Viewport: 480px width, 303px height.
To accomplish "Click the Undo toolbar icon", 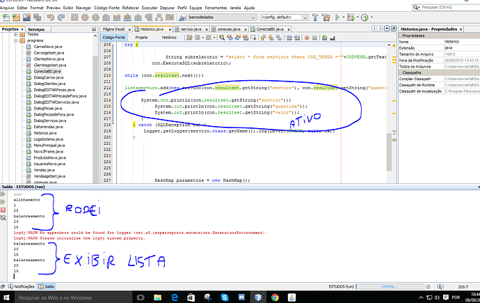I will pos(51,17).
